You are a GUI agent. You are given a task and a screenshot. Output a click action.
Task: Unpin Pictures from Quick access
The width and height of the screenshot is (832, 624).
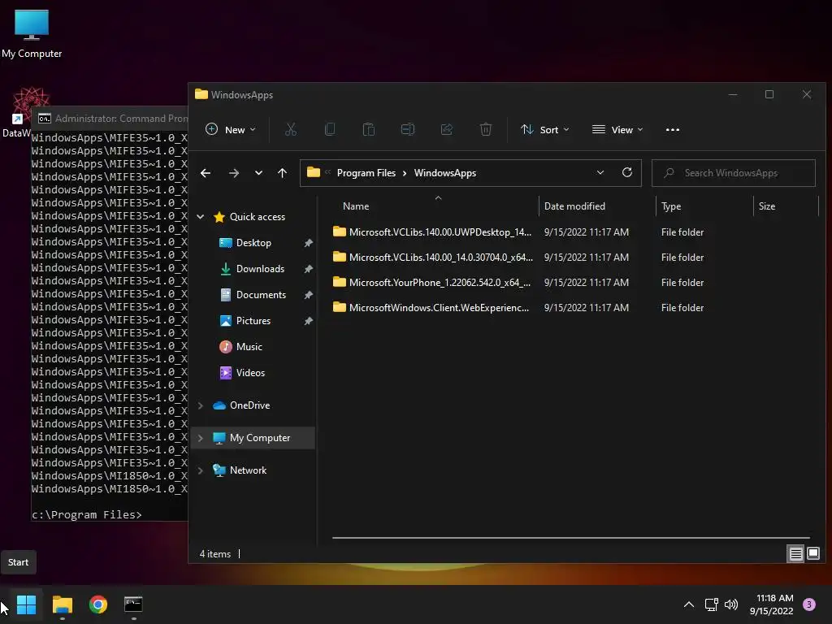tap(308, 321)
